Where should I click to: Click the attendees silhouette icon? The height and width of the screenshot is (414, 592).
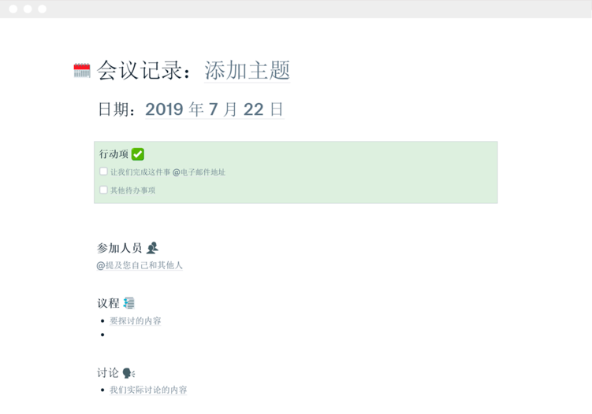pos(152,248)
